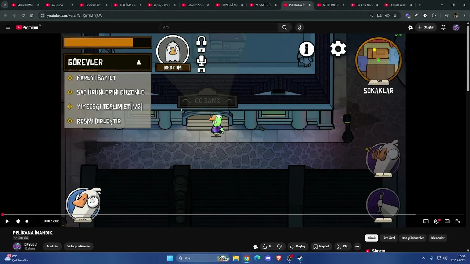Viewport: 470px width, 264px height.
Task: Open the Chrome profile avatar
Action: 456,15
